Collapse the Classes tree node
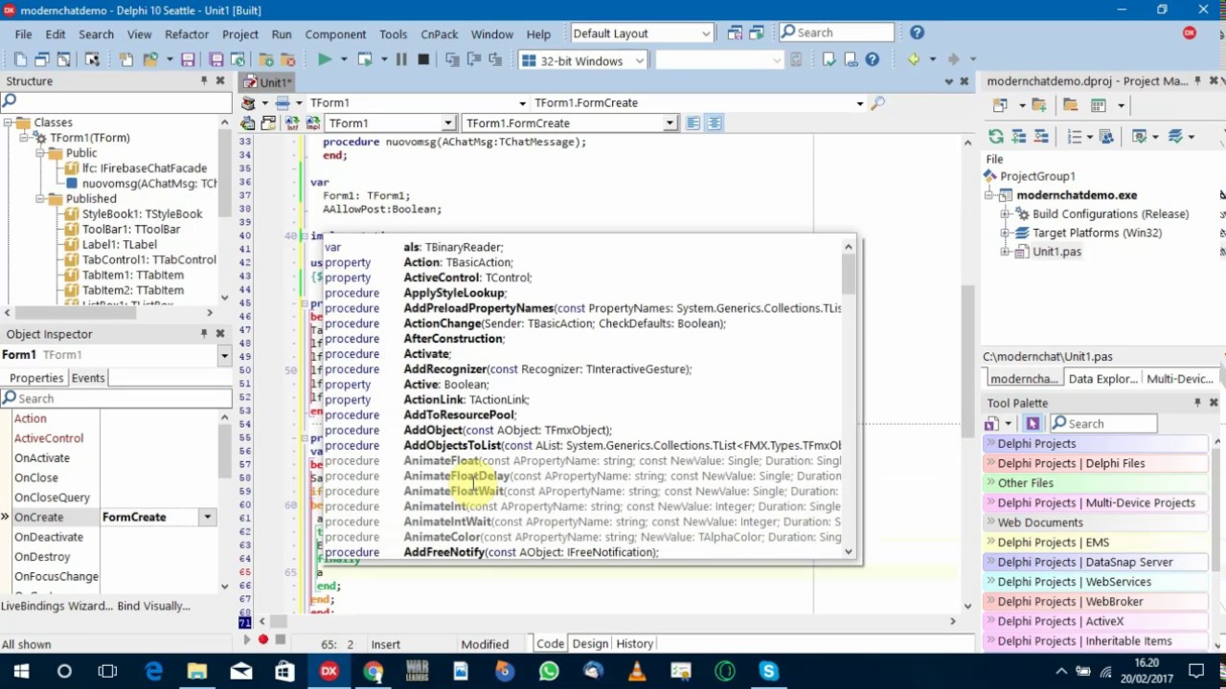1226x689 pixels. point(9,122)
